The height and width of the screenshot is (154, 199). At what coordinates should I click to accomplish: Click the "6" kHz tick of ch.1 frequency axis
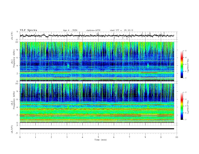[x=18, y=58]
